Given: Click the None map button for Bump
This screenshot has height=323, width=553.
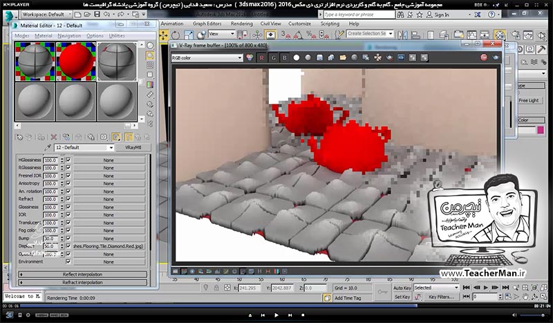Looking at the screenshot, I should pyautogui.click(x=109, y=239).
